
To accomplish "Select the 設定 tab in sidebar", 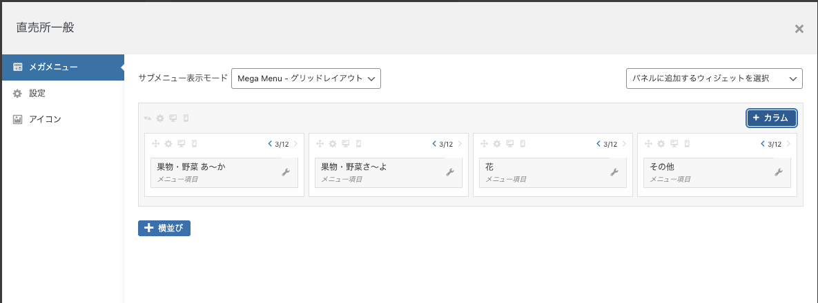I will tap(63, 93).
